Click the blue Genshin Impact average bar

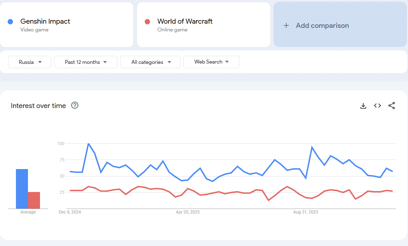(x=22, y=189)
